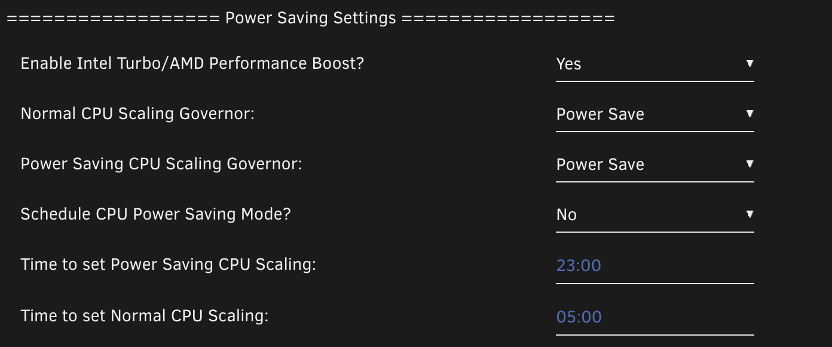Click the Time to set Normal CPU label
This screenshot has width=832, height=347.
pos(144,315)
